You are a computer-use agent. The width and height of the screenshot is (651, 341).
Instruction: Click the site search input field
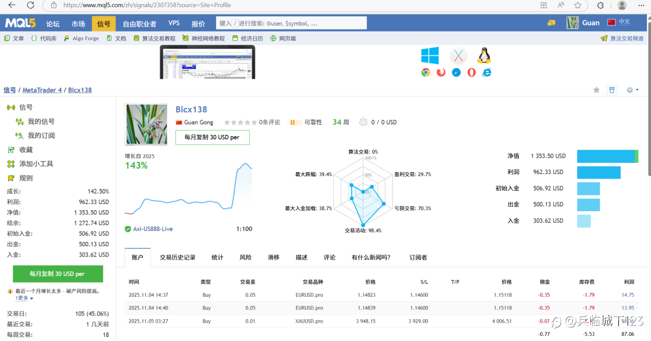point(291,23)
